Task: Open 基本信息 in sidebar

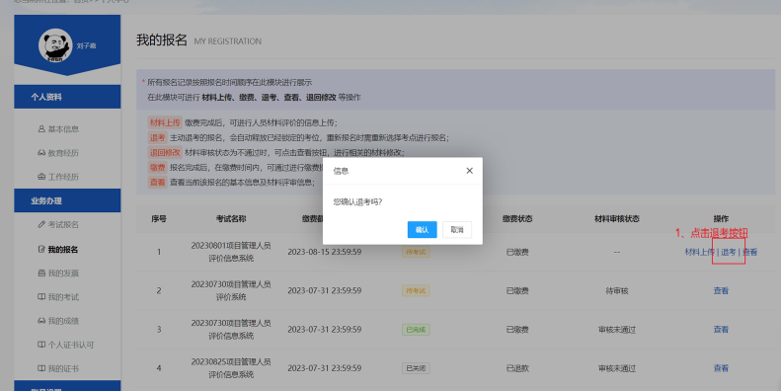Action: (x=63, y=129)
